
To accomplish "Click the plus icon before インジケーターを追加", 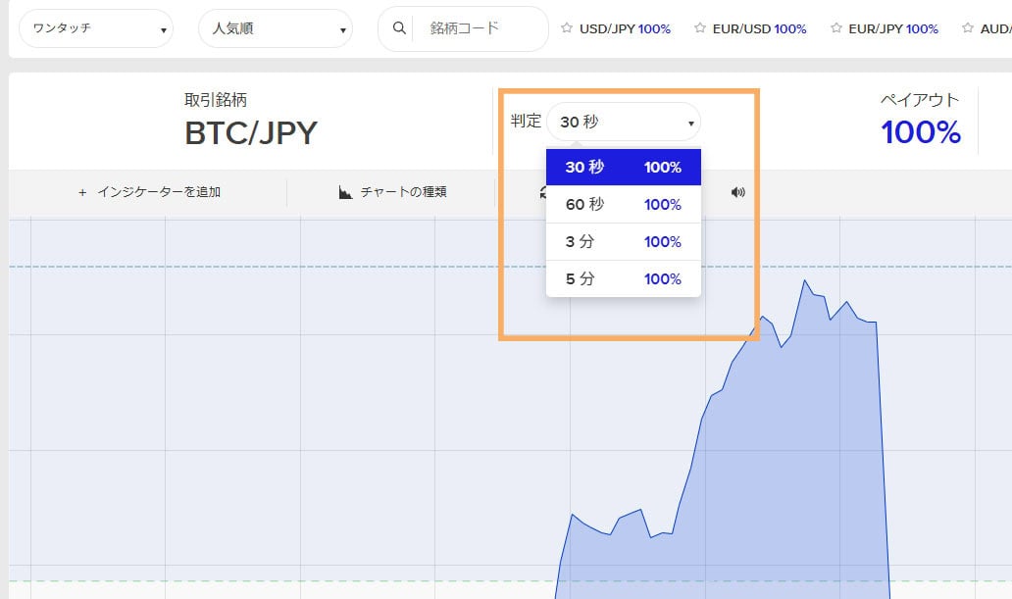I will (82, 192).
